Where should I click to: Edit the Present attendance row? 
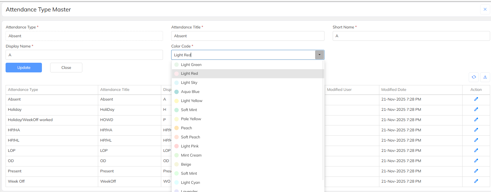(x=476, y=171)
